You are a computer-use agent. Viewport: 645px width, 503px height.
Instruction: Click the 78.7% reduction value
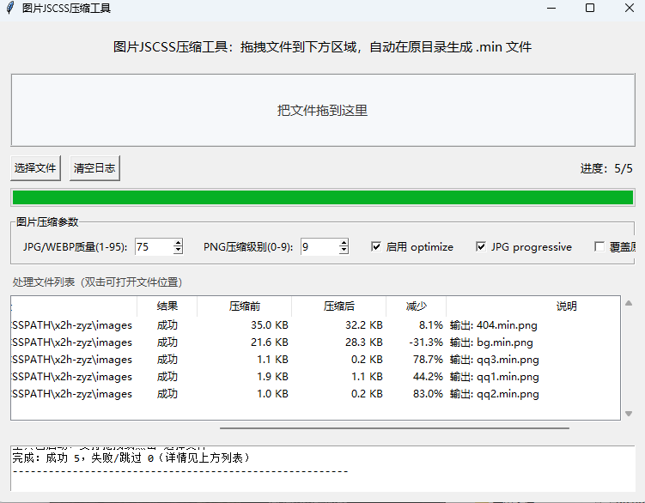tap(428, 360)
